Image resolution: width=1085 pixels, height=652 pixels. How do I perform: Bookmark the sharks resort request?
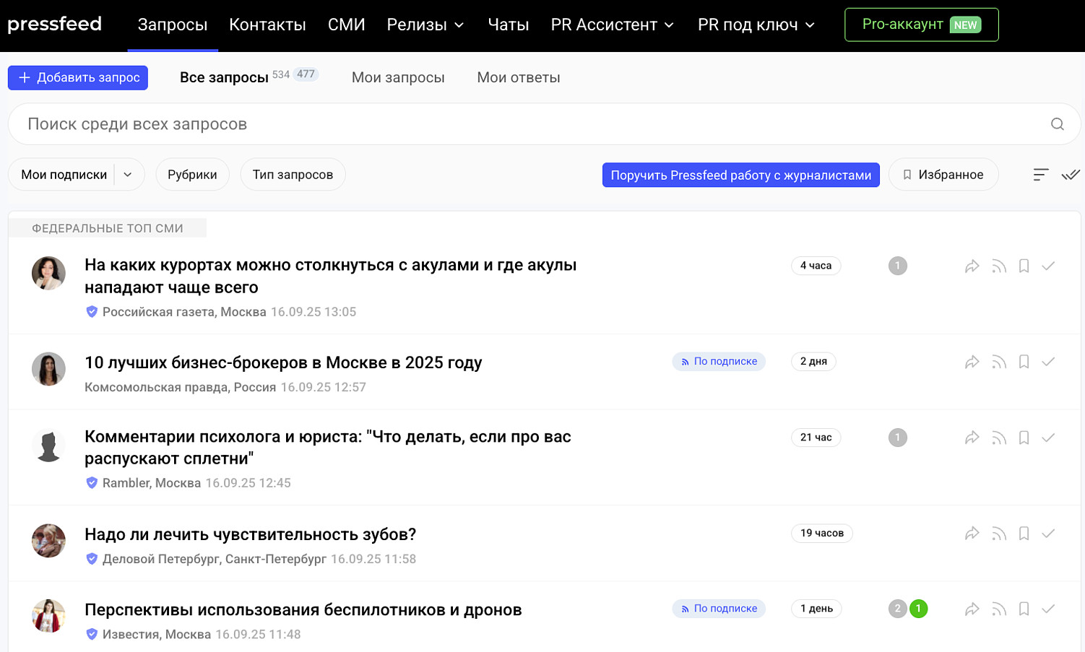(1024, 266)
